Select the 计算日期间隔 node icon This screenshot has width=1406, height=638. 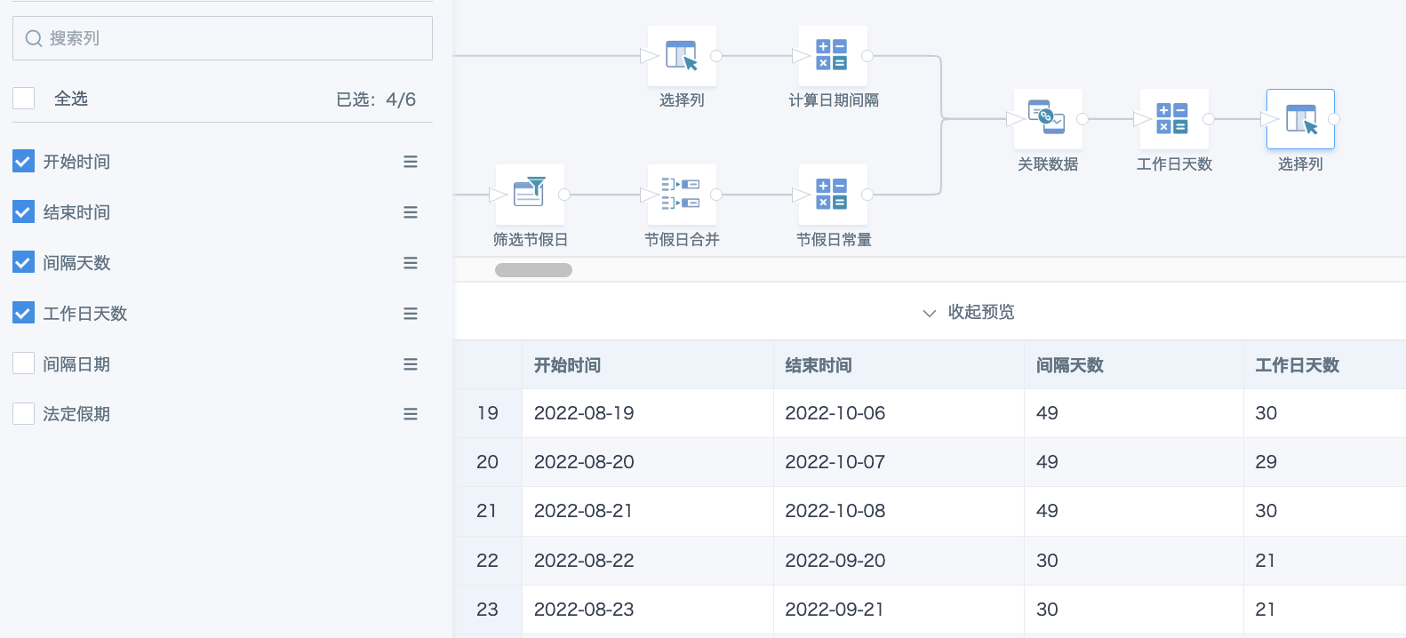[833, 55]
